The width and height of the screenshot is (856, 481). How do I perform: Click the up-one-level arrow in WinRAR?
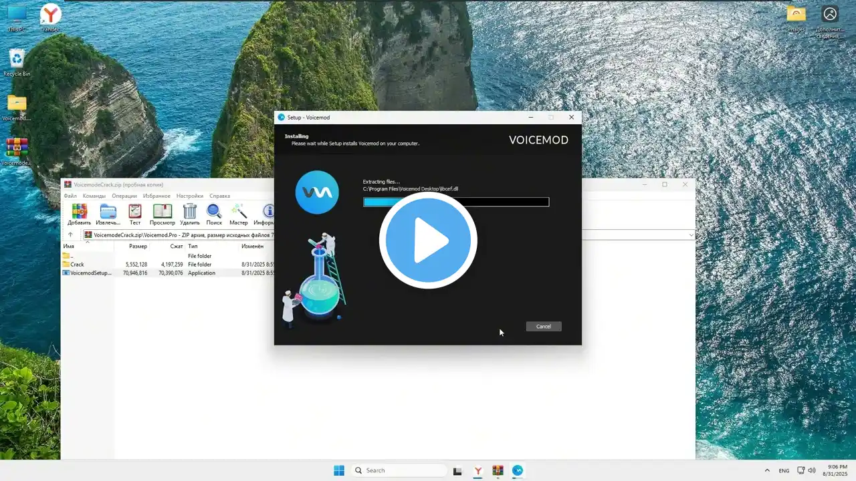click(x=70, y=235)
